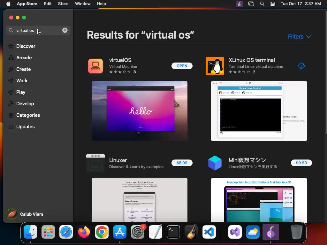This screenshot has height=245, width=327.
Task: Open Mini仮想マシン Linux distributions preview
Action: (x=259, y=200)
